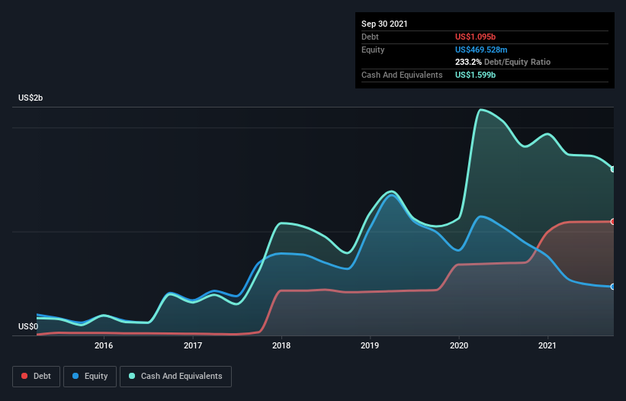Viewport: 626px width, 401px height.
Task: Click the 2018 axis label
Action: point(281,345)
